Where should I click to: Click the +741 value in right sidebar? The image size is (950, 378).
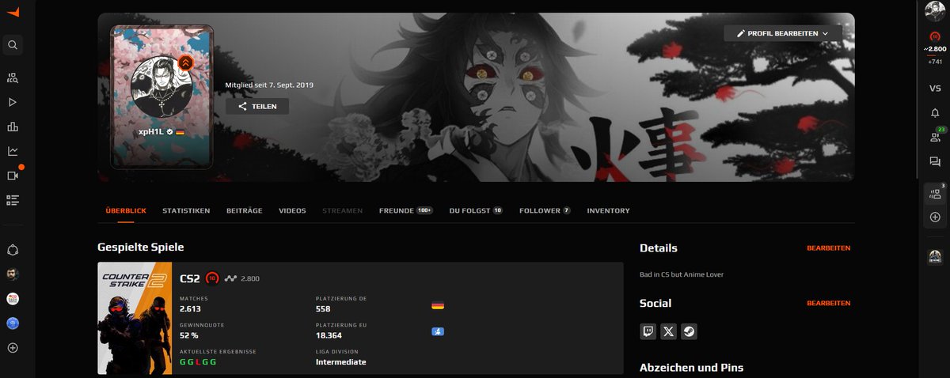[935, 62]
